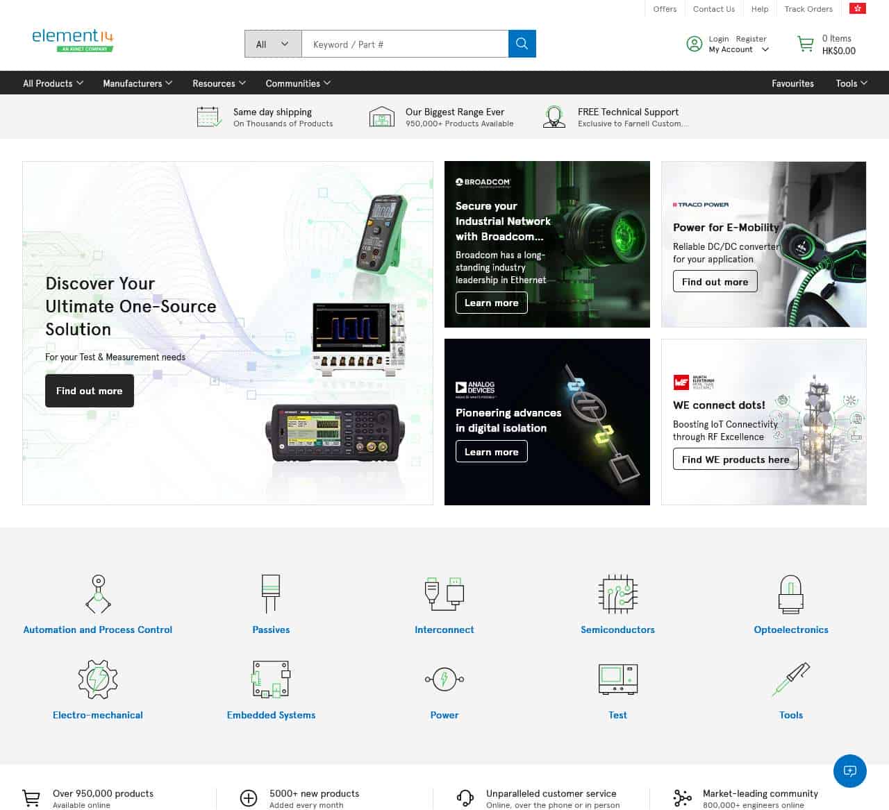Open the live chat bubble button

[x=850, y=771]
